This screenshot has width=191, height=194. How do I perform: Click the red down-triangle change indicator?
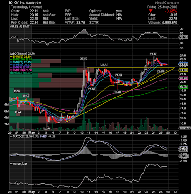[151, 11]
